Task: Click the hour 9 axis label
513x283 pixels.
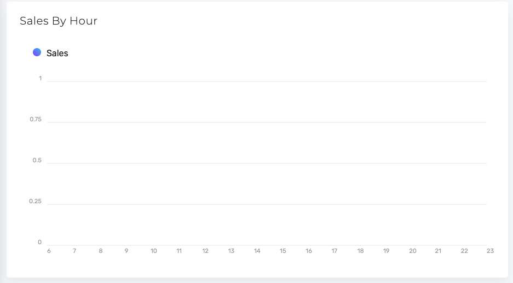Action: (126, 251)
